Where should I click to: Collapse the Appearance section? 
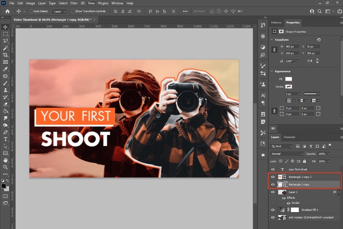tap(272, 71)
